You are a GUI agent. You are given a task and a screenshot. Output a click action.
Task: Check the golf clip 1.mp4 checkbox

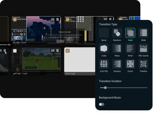coord(15,51)
